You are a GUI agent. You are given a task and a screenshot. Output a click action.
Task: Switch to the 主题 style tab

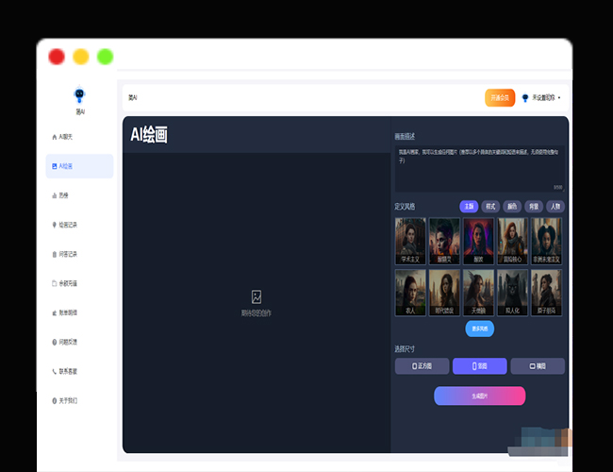[469, 206]
